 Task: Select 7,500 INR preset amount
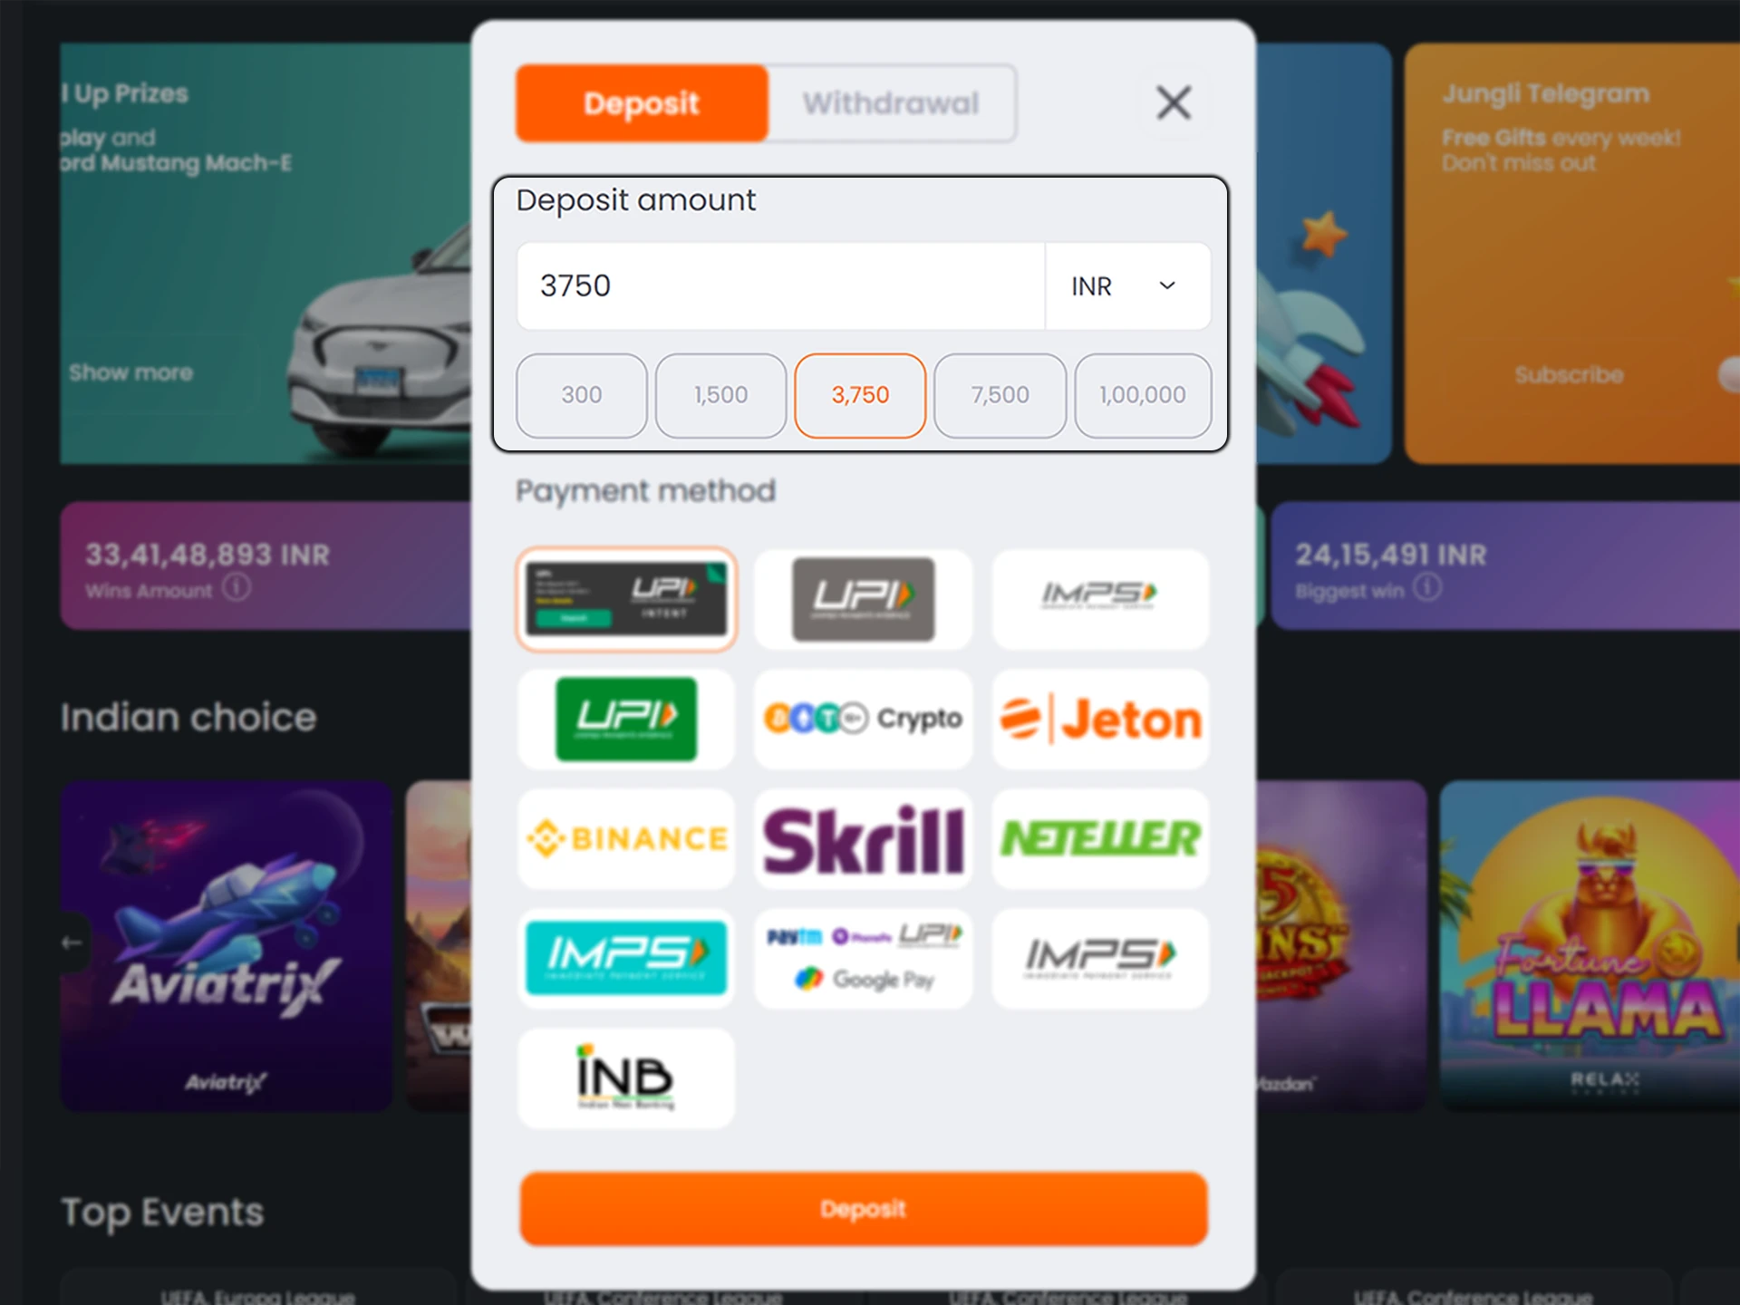[999, 393]
